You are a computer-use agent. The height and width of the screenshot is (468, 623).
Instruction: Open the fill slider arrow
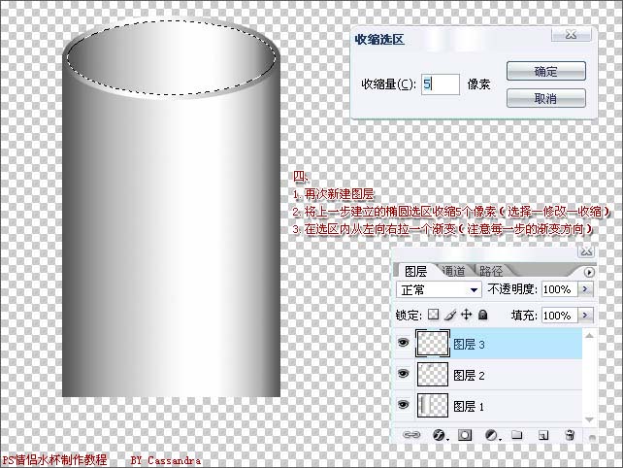tap(585, 316)
